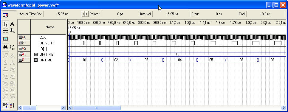This screenshot has height=112, width=288.
Task: Select the Text tool (A icon)
Action: (x=12, y=24)
